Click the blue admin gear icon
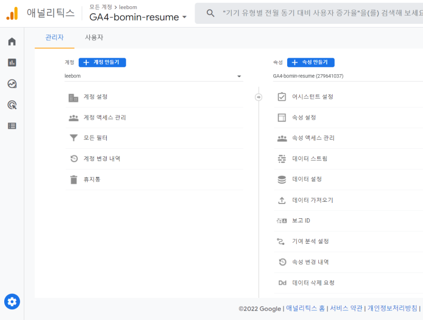 tap(12, 301)
